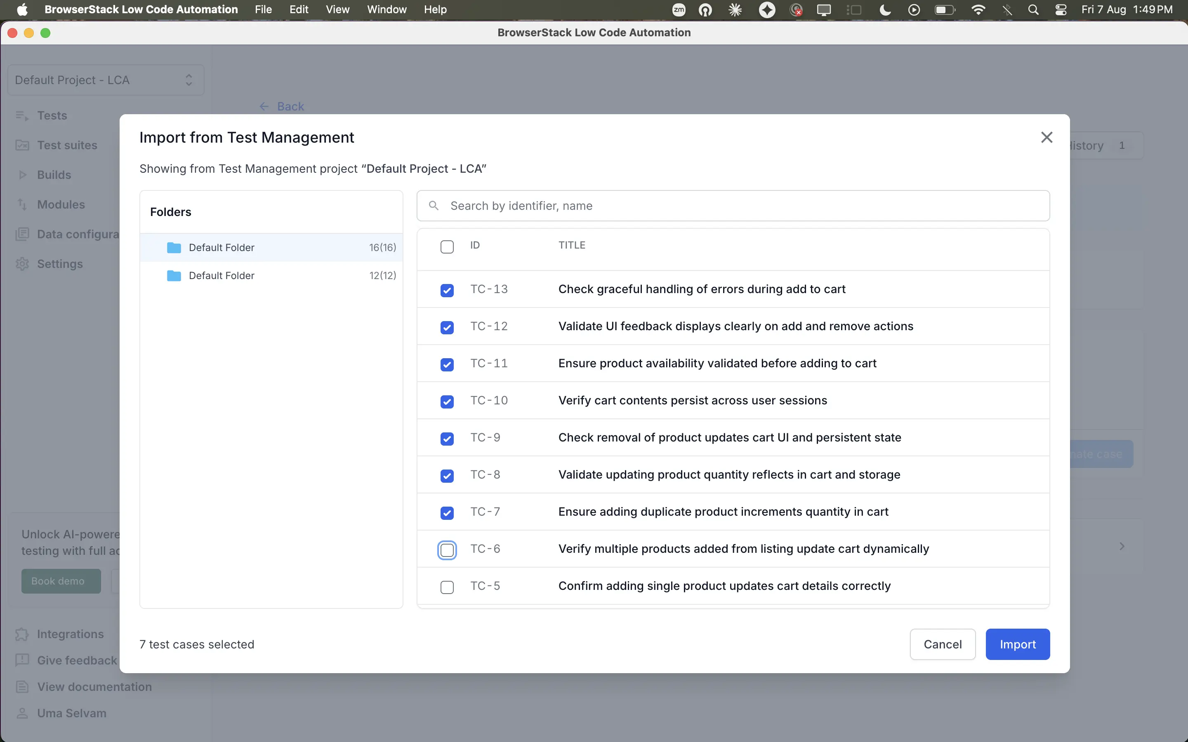Viewport: 1188px width, 742px height.
Task: Check the TC-6 checkbox
Action: click(447, 550)
